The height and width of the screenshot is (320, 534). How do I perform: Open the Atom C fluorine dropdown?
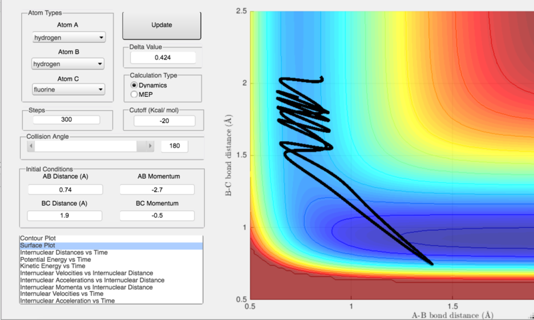click(69, 90)
